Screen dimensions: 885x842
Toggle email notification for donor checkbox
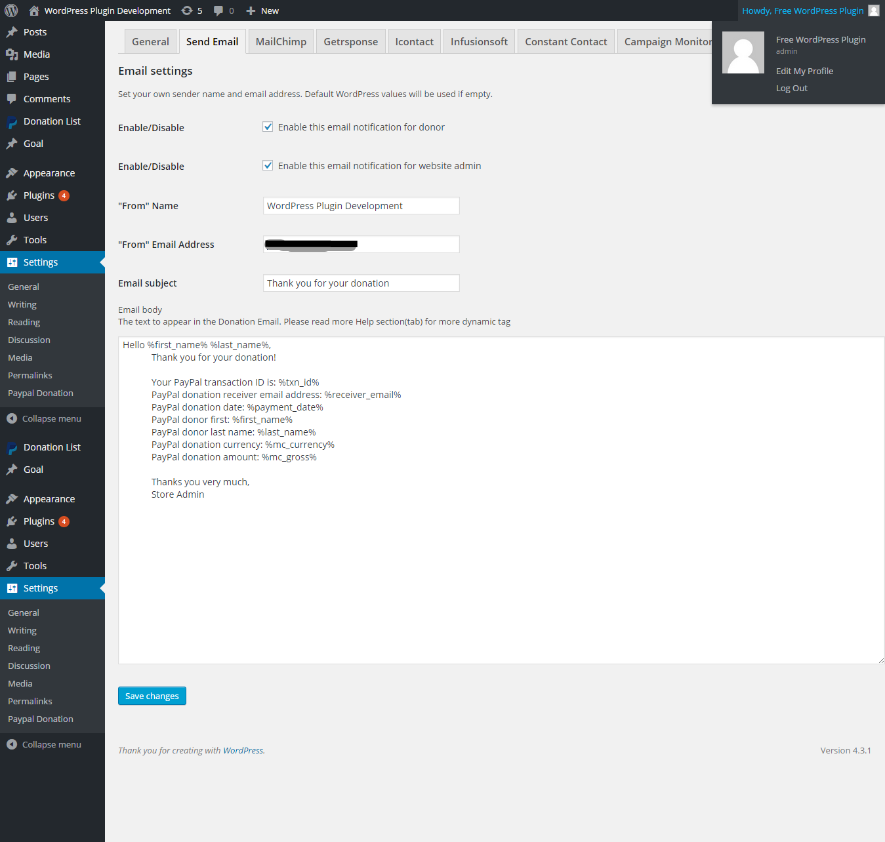tap(268, 127)
